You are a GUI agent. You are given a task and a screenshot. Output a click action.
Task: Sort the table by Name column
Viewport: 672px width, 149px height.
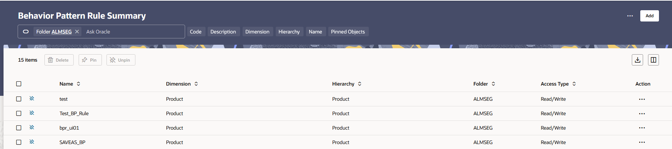pyautogui.click(x=78, y=84)
